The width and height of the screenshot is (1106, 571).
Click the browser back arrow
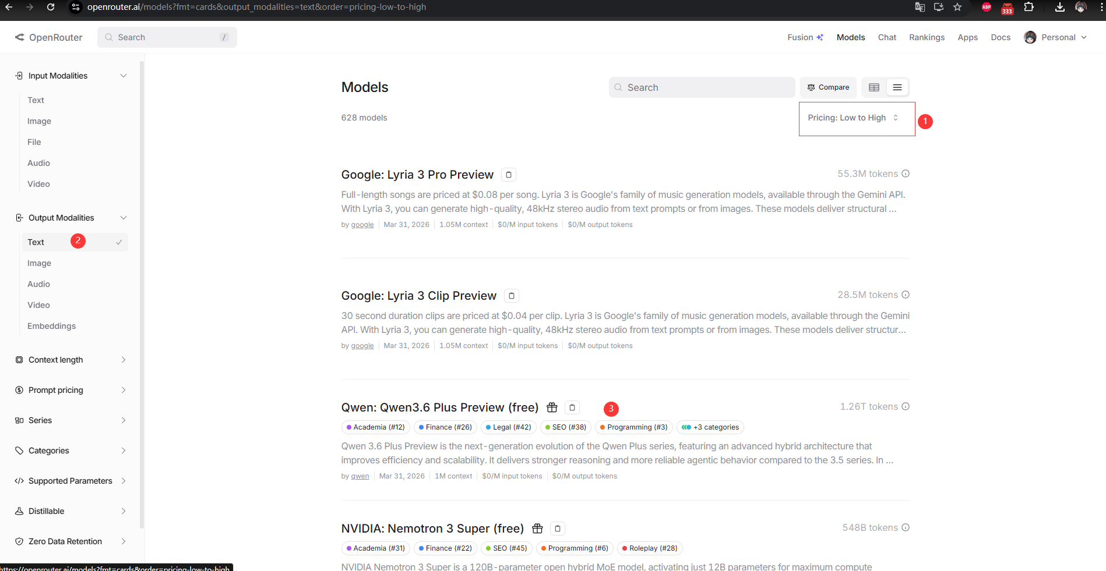(9, 7)
